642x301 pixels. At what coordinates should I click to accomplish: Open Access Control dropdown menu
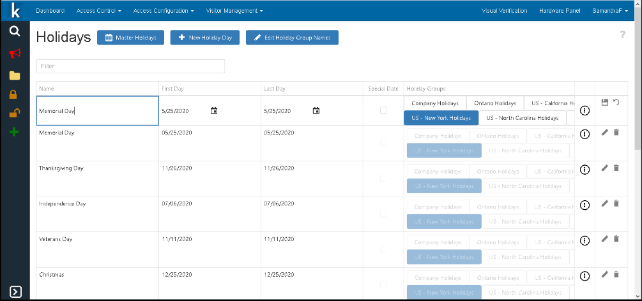point(98,11)
